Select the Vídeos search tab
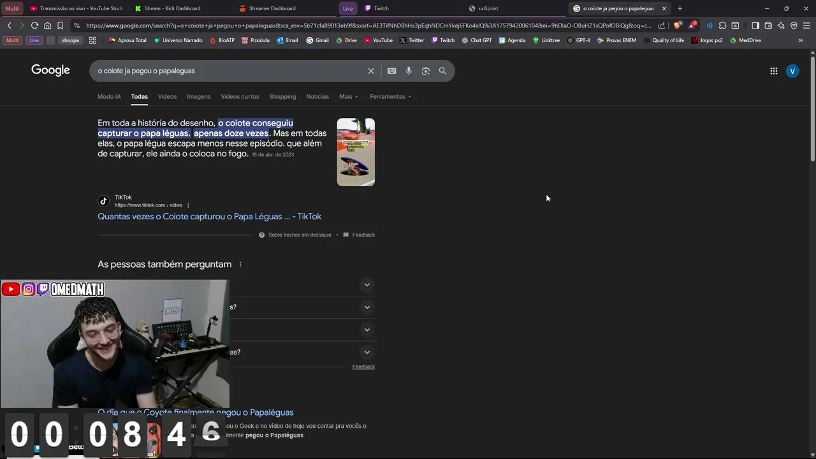The width and height of the screenshot is (816, 459). tap(167, 96)
